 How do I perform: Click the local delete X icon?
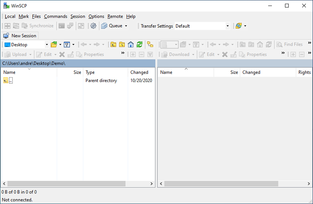tap(62, 54)
